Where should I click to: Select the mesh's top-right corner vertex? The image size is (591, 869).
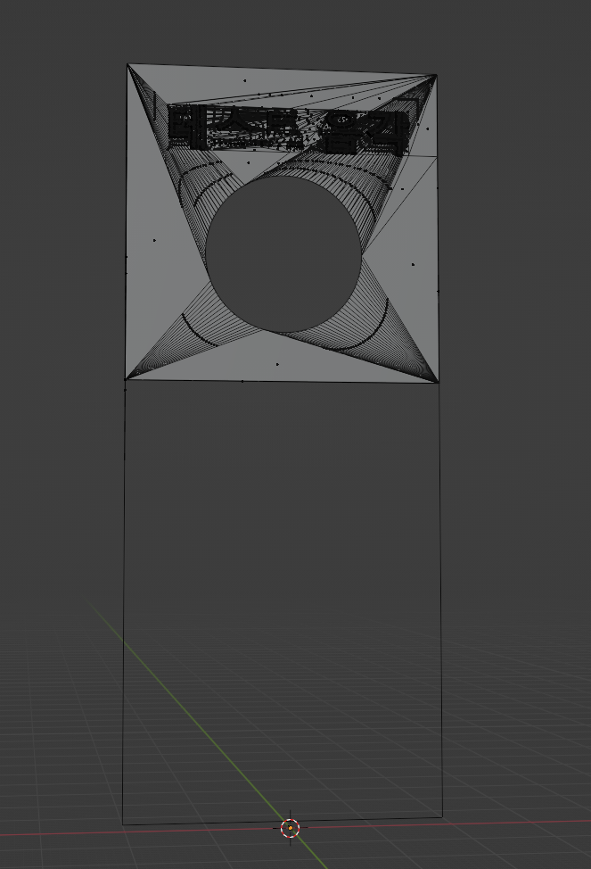click(436, 76)
